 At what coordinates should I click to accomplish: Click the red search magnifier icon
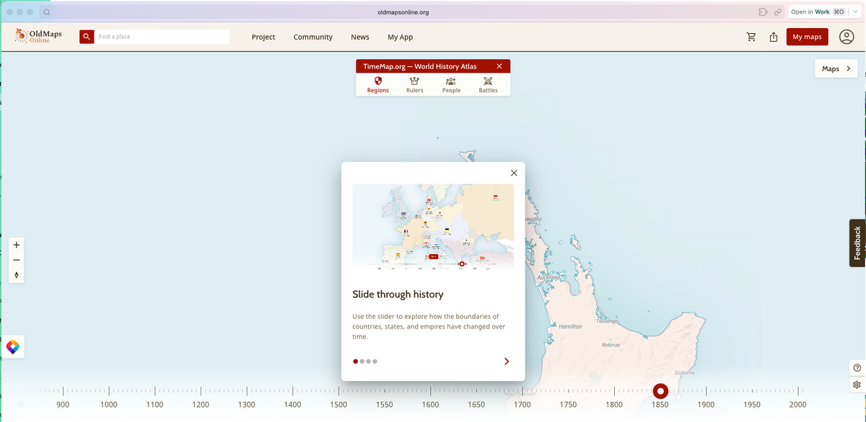click(x=87, y=37)
